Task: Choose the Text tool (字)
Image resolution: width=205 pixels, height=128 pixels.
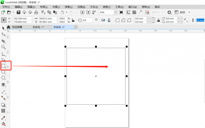Action: (3, 85)
